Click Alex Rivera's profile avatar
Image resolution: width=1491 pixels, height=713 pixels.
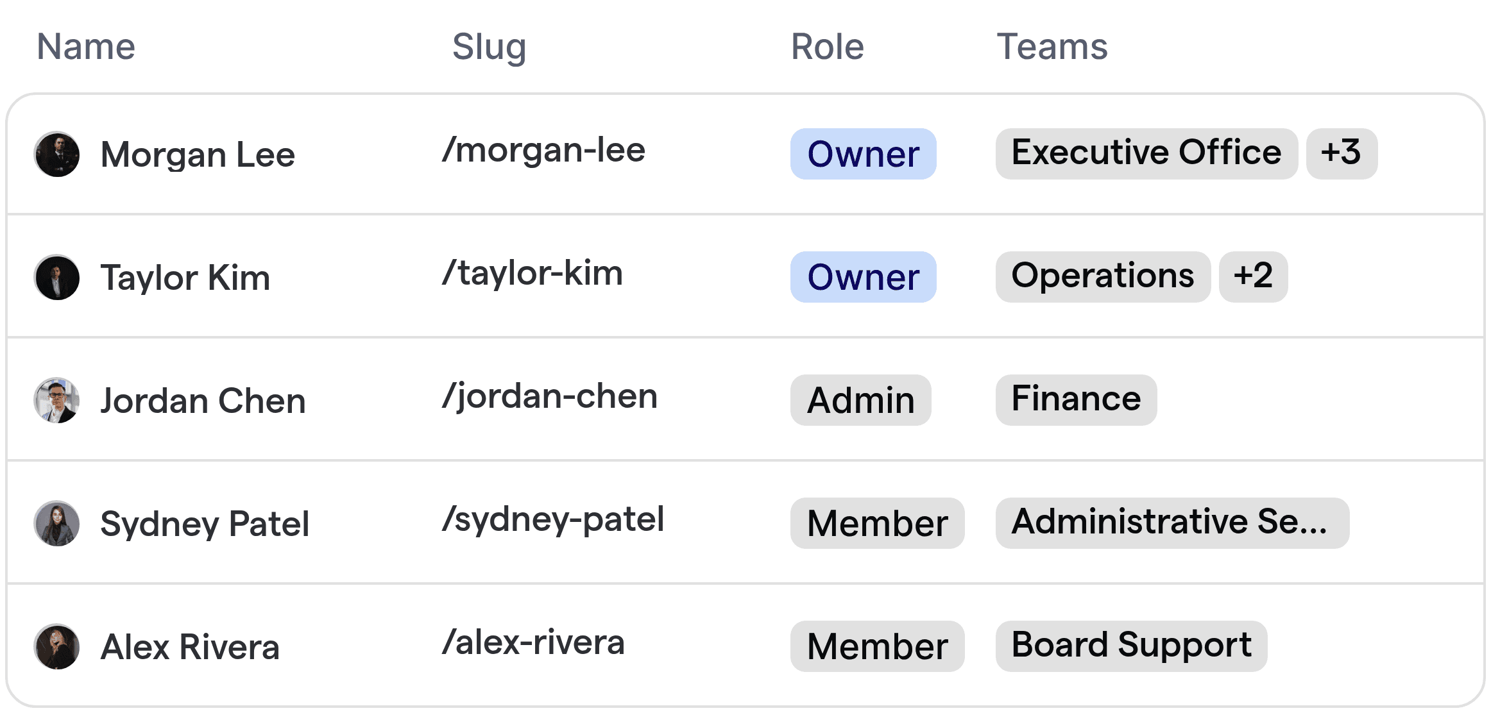pos(57,646)
